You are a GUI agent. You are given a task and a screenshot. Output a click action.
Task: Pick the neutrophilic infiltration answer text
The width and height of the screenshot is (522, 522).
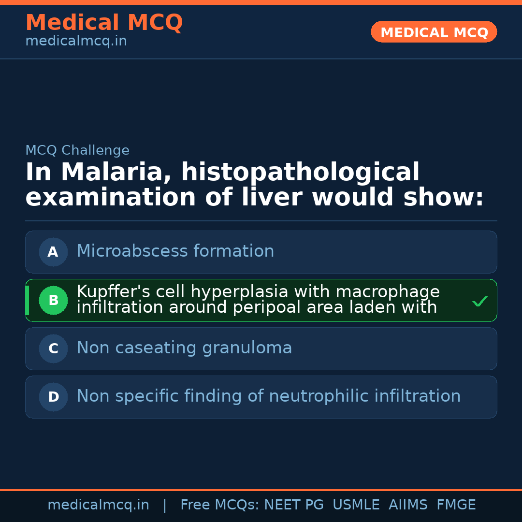coord(268,396)
